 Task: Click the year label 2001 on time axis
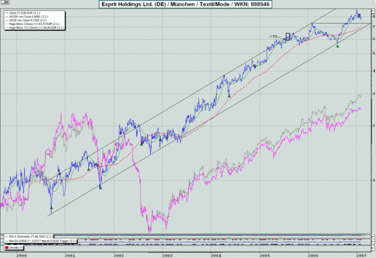coord(70,256)
